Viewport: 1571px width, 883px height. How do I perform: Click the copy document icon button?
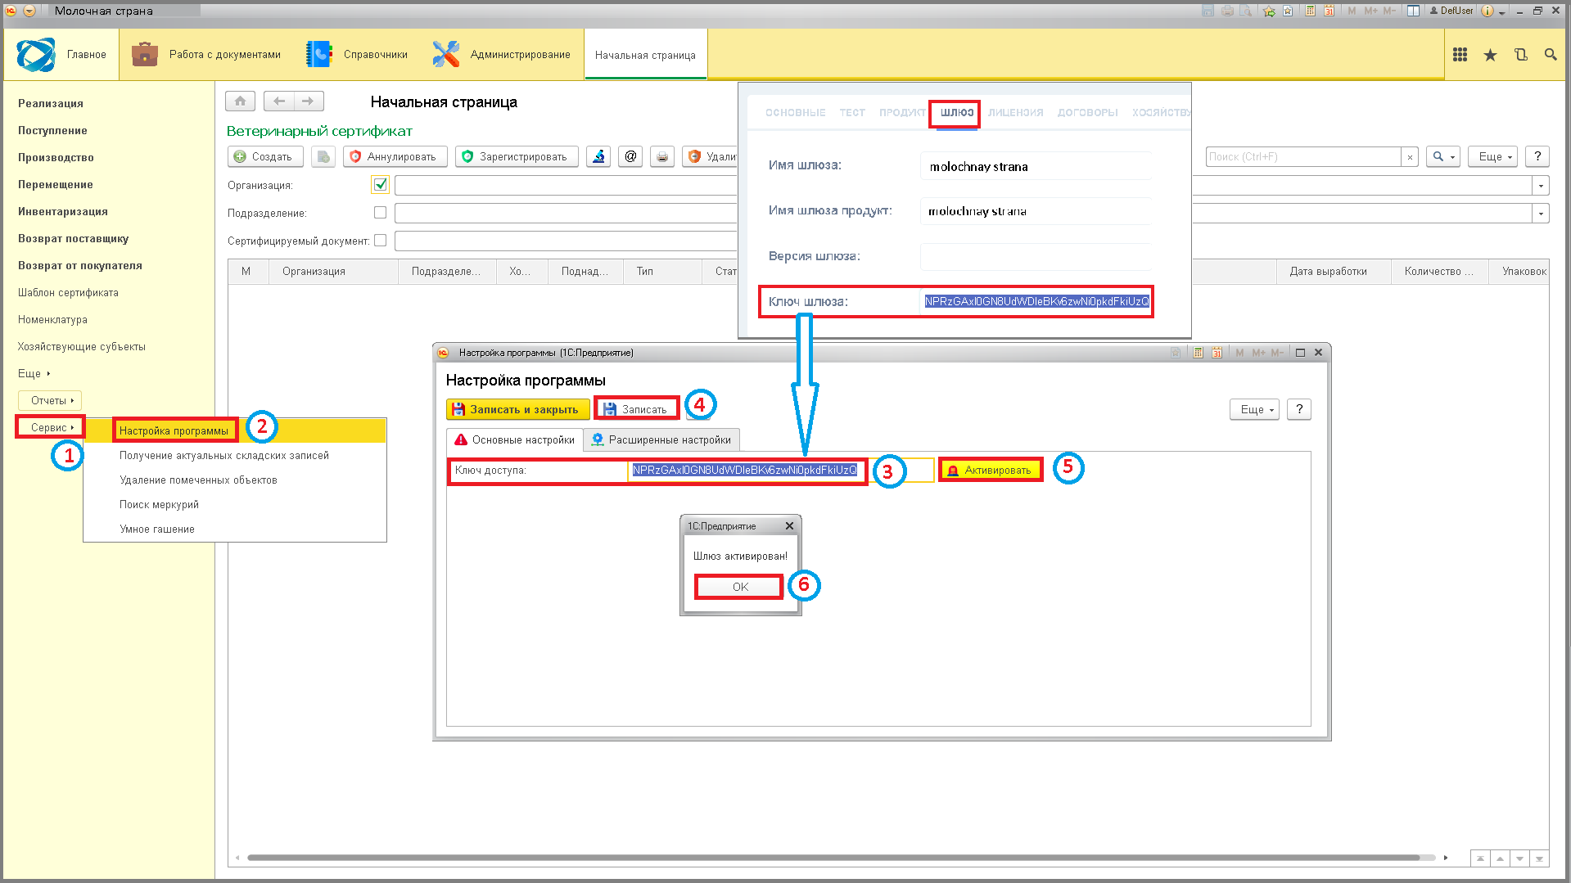[323, 156]
